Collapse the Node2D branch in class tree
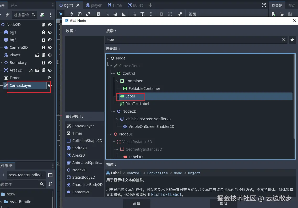Viewport: 298px width, 208px height. pyautogui.click(x=114, y=111)
